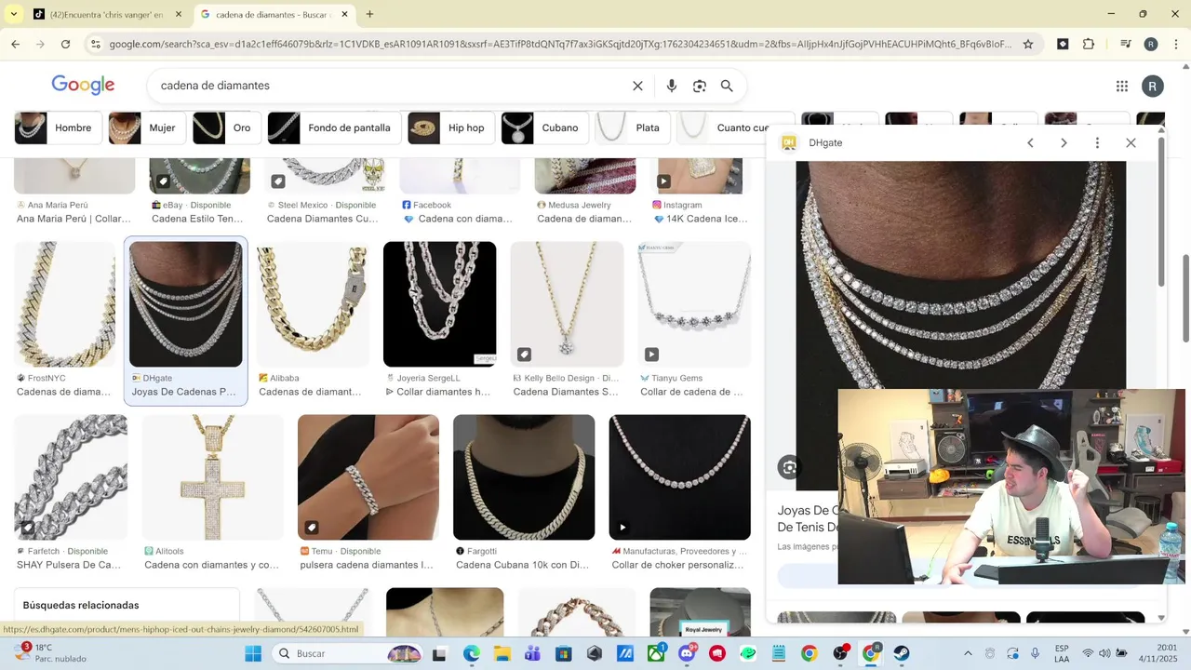Close the DHgate image preview panel

(1131, 142)
